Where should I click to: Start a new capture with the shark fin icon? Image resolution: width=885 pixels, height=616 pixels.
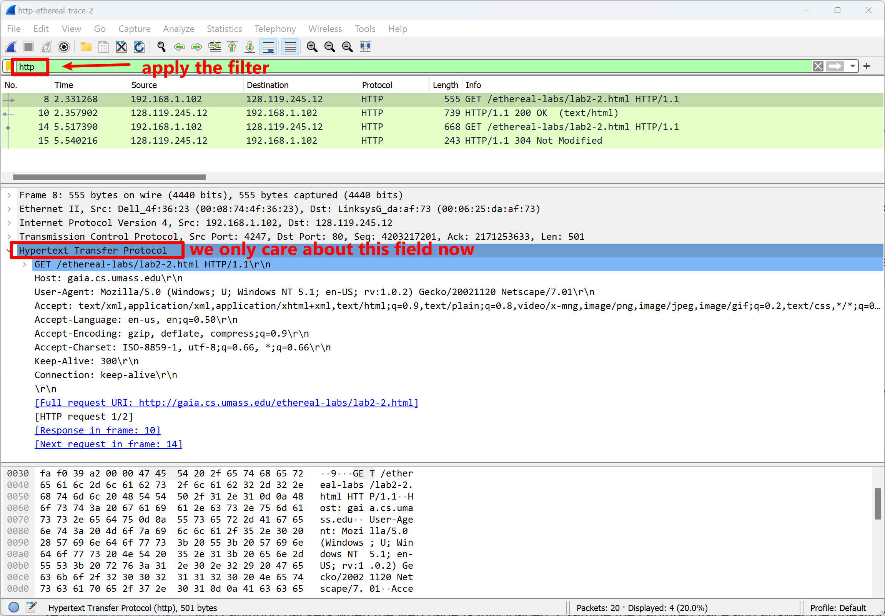click(x=10, y=46)
